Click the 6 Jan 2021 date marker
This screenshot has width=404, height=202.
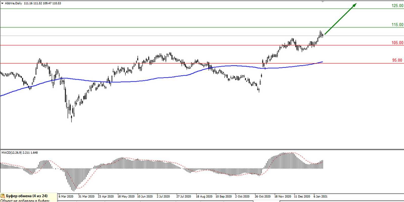tap(320, 196)
